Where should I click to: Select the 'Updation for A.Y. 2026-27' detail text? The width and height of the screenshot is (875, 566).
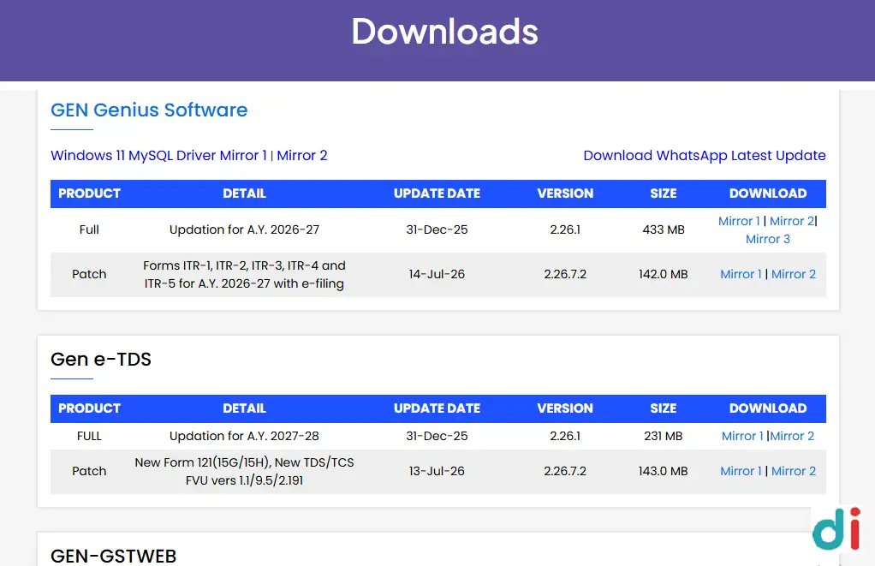[244, 229]
